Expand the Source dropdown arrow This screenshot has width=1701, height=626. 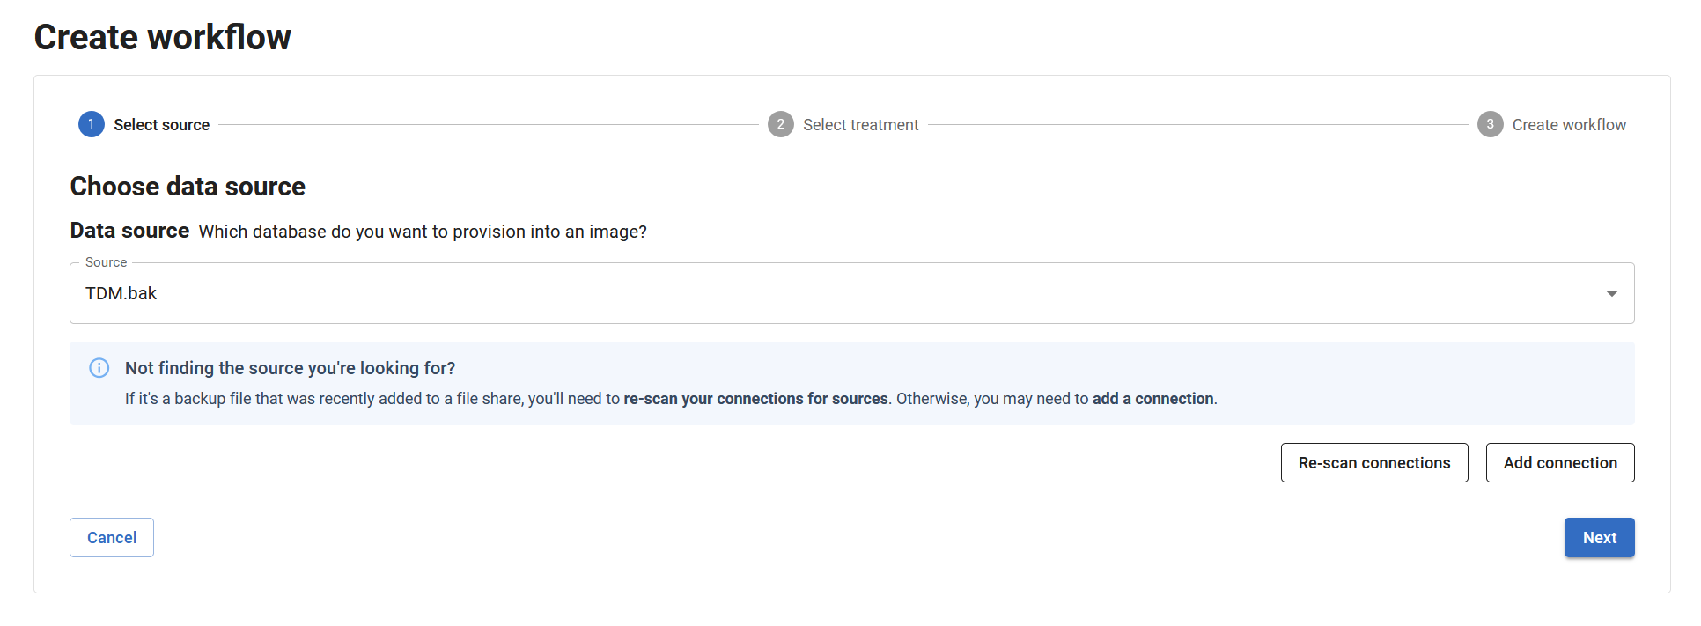coord(1611,293)
